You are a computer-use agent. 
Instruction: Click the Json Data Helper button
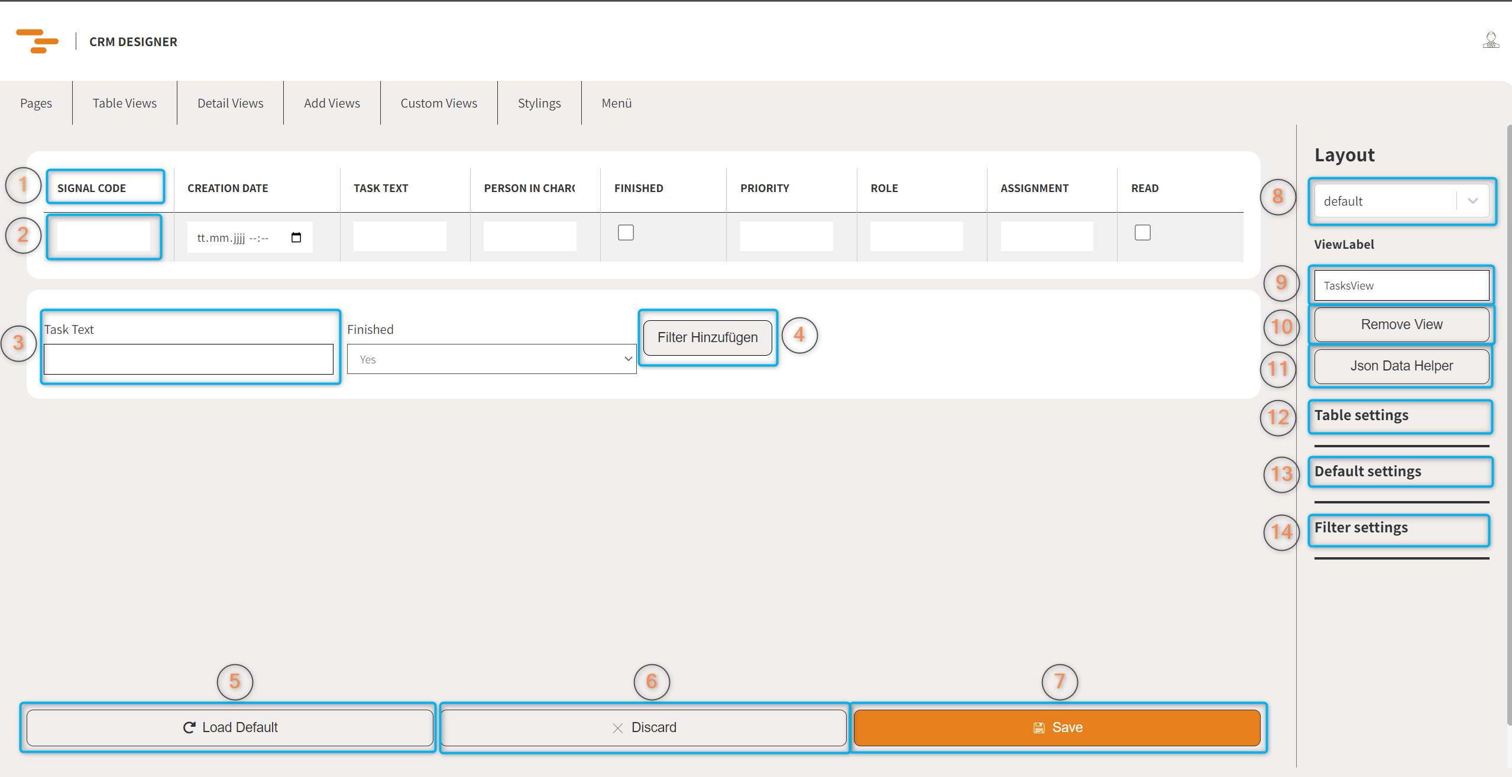pos(1401,366)
